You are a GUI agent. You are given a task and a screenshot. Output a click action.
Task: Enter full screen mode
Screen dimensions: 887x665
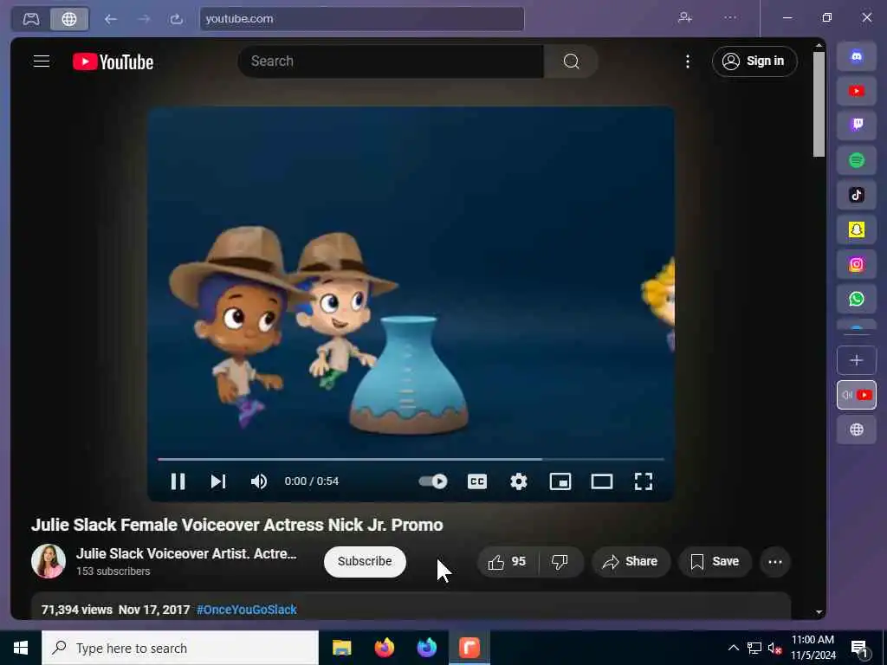(644, 481)
